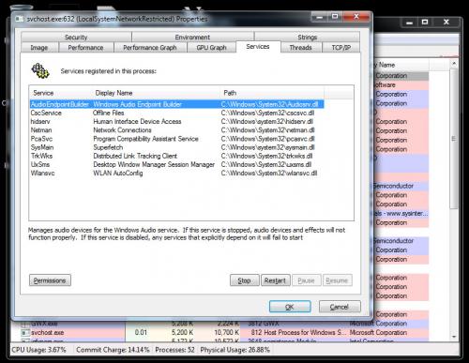Screen dimensions: 469x363
Task: Click the process list scrollbar down arrow
Action: [454, 337]
